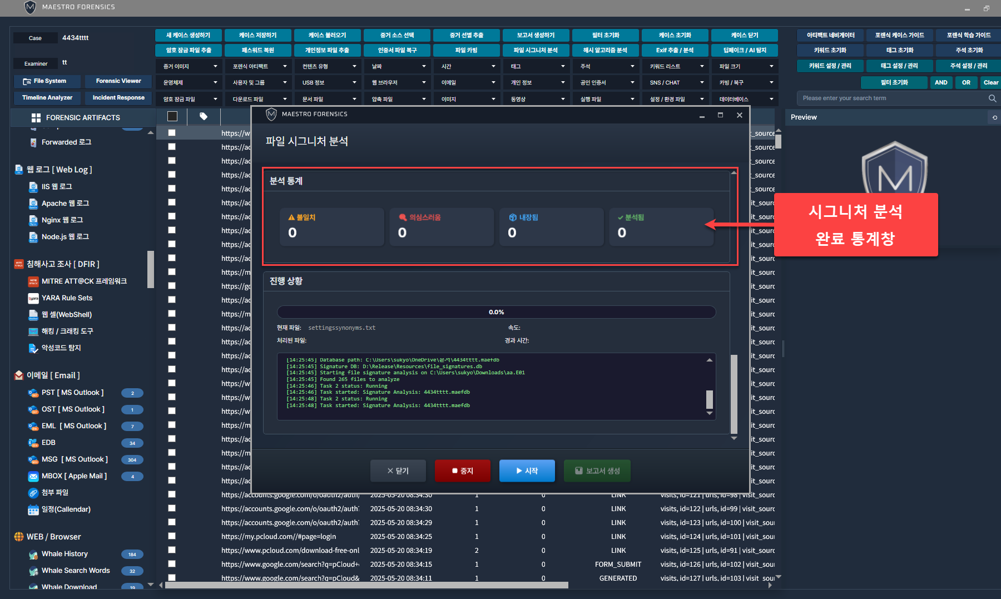Click the Forensic Artifacts grid icon
The height and width of the screenshot is (599, 1001).
click(x=36, y=118)
